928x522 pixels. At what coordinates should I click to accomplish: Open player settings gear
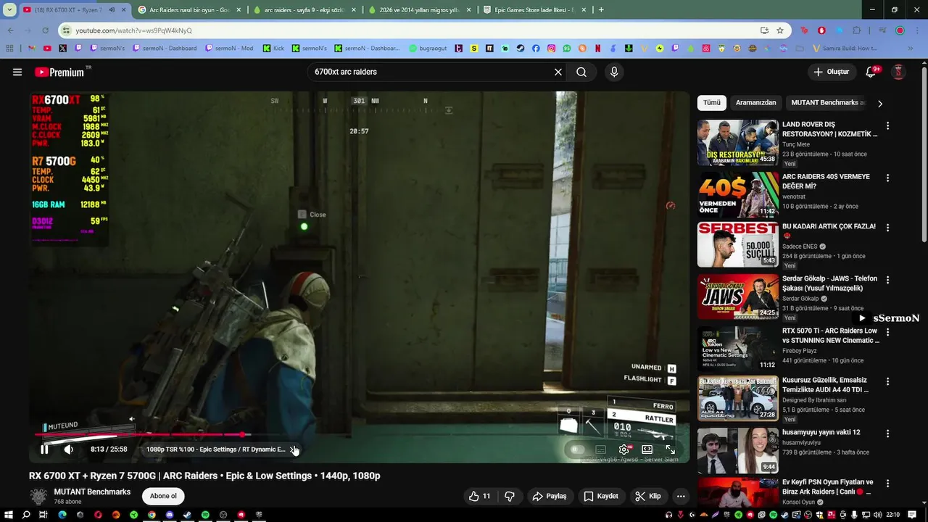pos(624,449)
